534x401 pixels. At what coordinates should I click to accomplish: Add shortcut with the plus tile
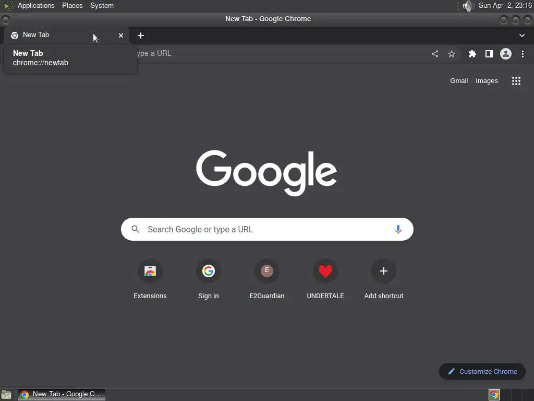click(x=384, y=280)
